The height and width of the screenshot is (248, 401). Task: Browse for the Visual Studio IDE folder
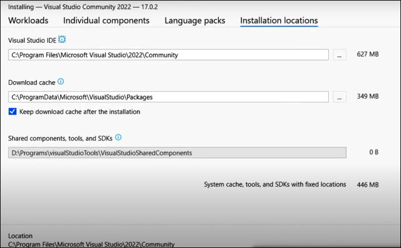click(340, 55)
